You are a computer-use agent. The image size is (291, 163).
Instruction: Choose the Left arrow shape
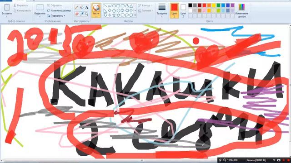pos(127,10)
